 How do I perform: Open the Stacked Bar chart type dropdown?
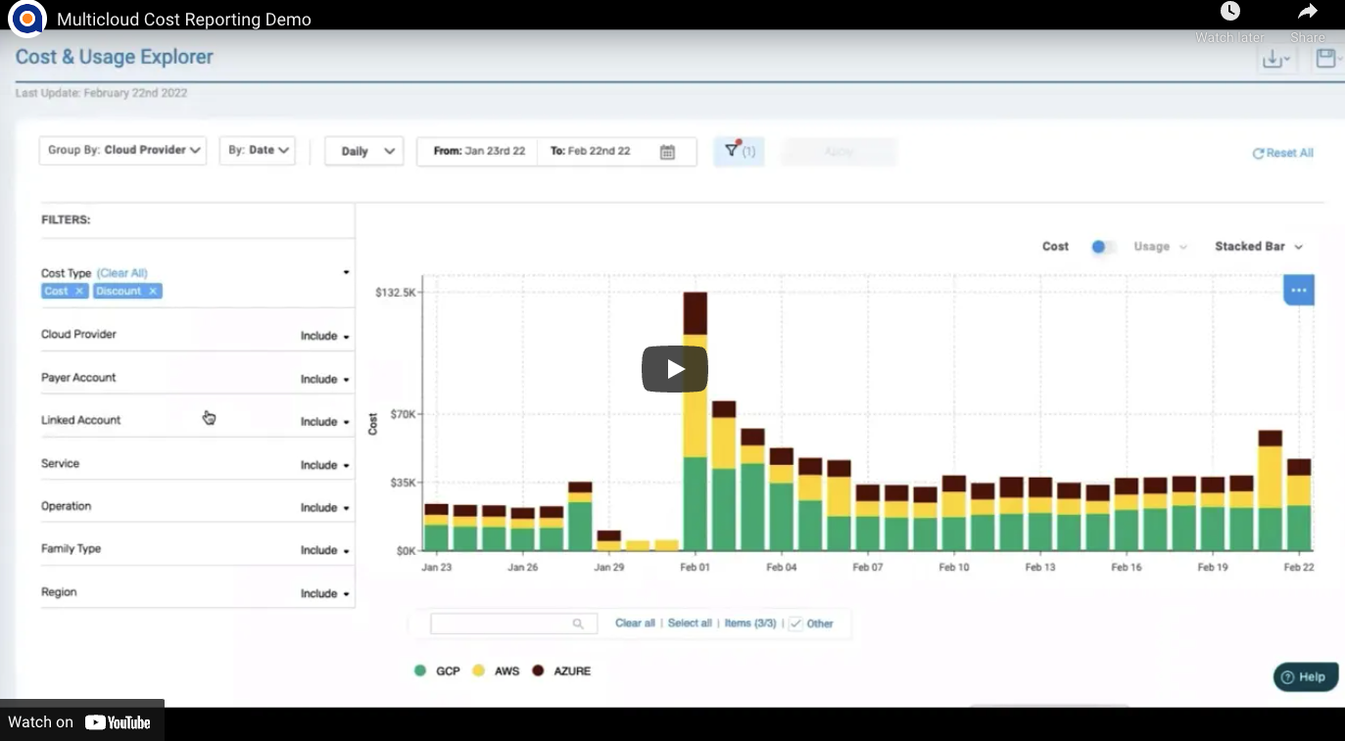tap(1259, 247)
